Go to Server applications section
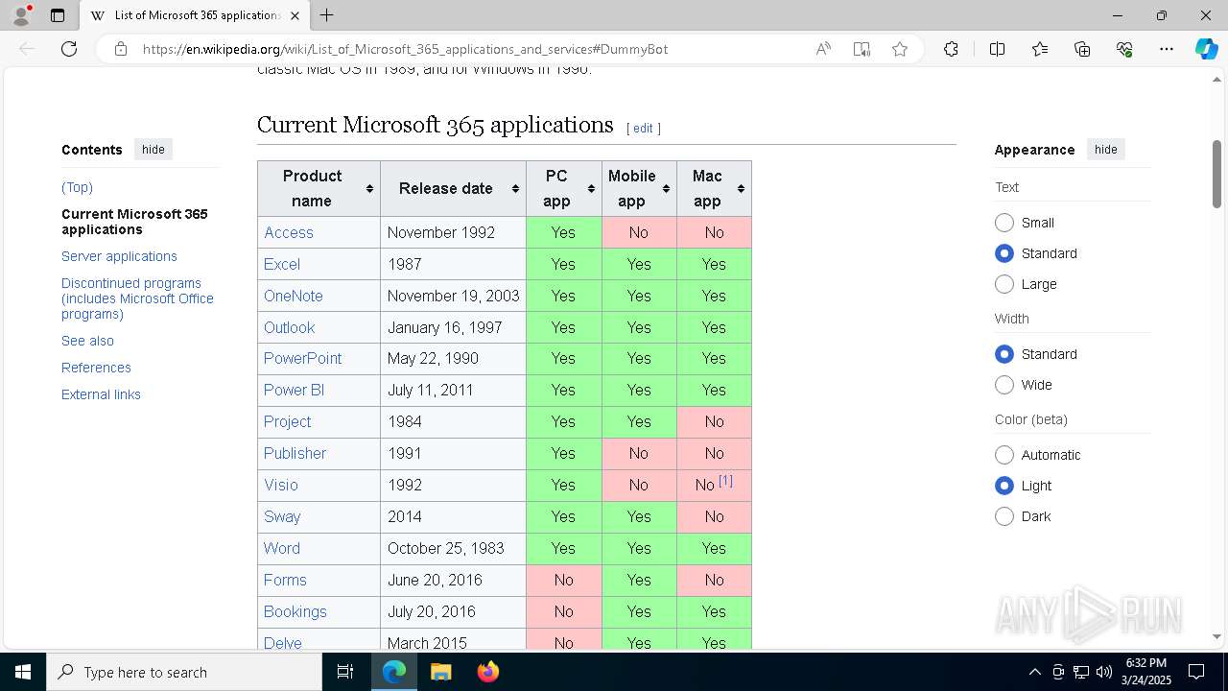 coord(119,256)
